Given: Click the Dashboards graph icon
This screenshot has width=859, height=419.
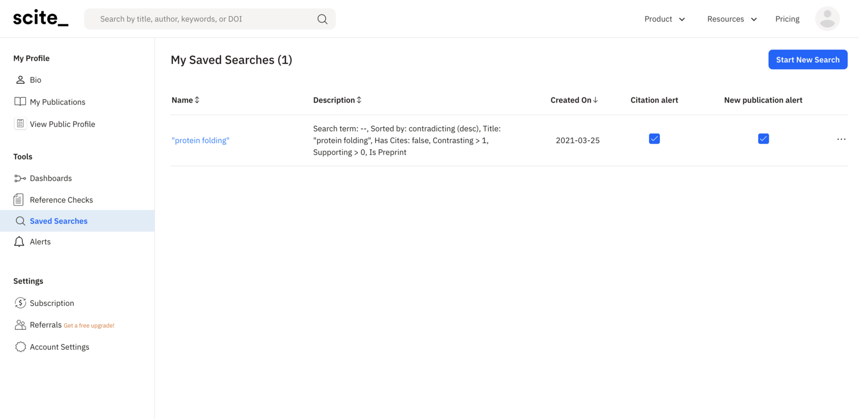Looking at the screenshot, I should pos(20,178).
